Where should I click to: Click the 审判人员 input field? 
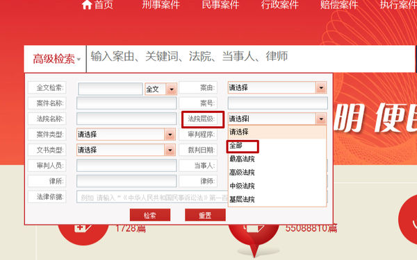pyautogui.click(x=126, y=166)
